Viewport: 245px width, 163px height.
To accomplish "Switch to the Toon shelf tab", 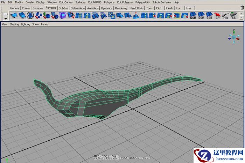I will pyautogui.click(x=149, y=8).
